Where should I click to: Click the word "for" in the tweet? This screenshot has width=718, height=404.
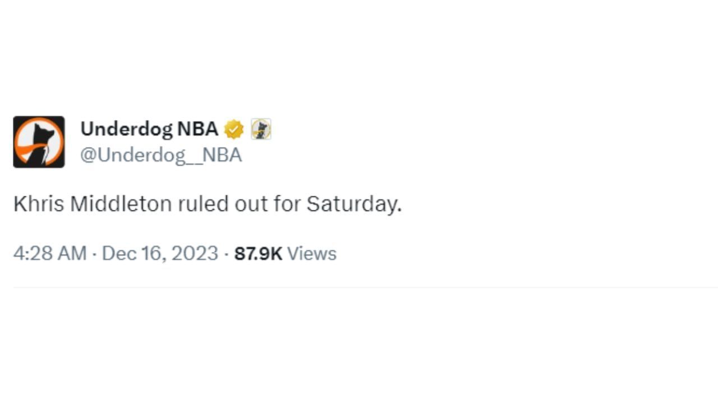[x=287, y=204]
